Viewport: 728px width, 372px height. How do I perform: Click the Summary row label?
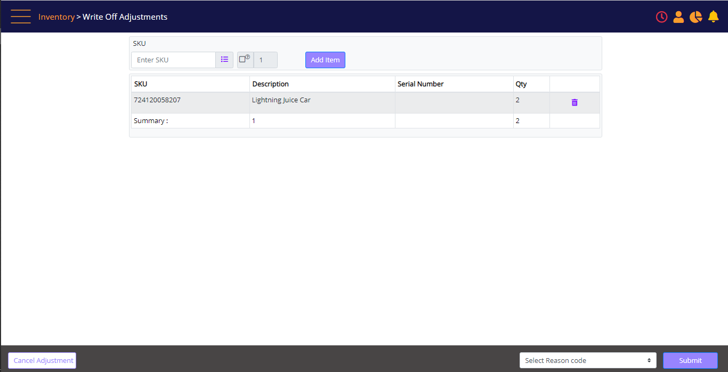pos(151,120)
